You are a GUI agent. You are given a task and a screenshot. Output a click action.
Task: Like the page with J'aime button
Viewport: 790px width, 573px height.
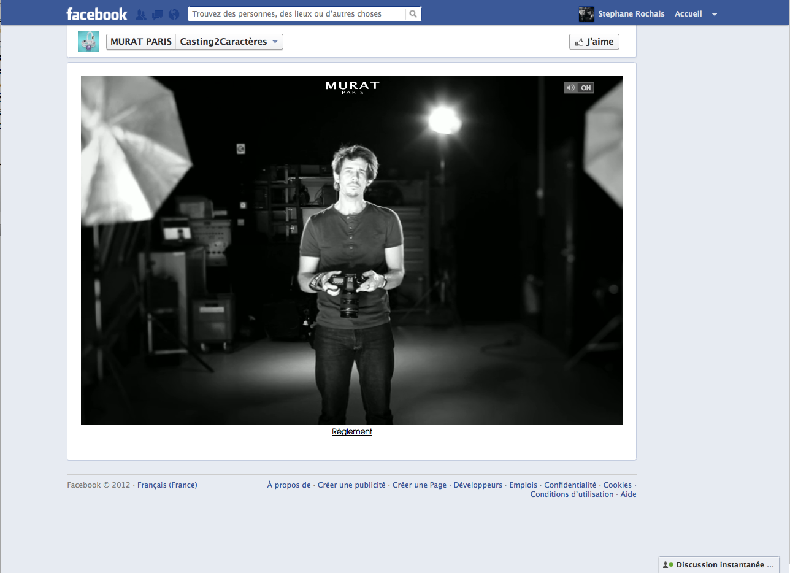coord(594,42)
